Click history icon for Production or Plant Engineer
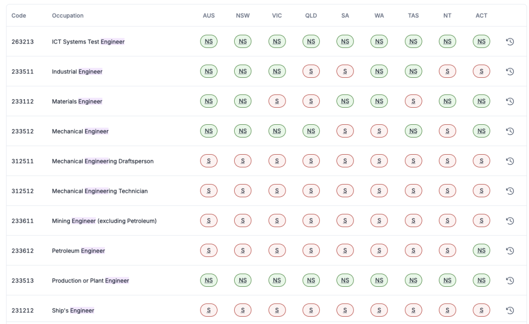The image size is (529, 324). click(x=510, y=280)
